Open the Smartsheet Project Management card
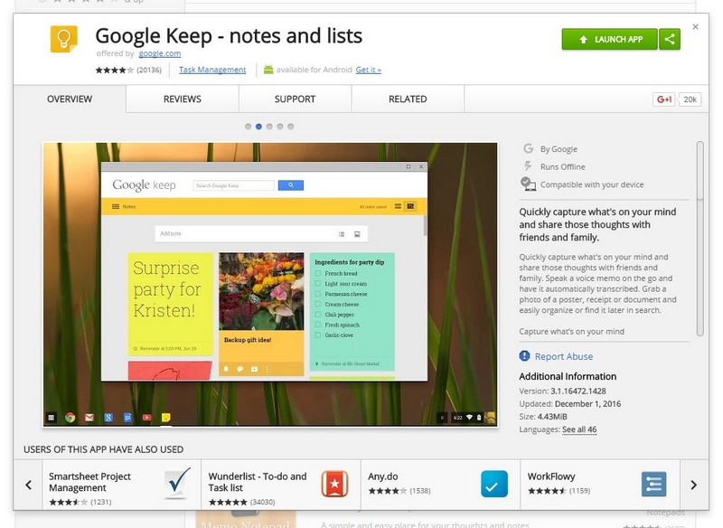Viewport: 723px width, 528px height. point(122,485)
